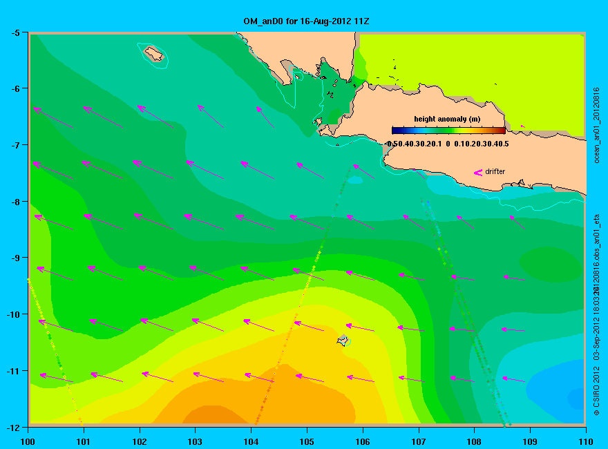Click the x-axis label '108'

point(474,441)
